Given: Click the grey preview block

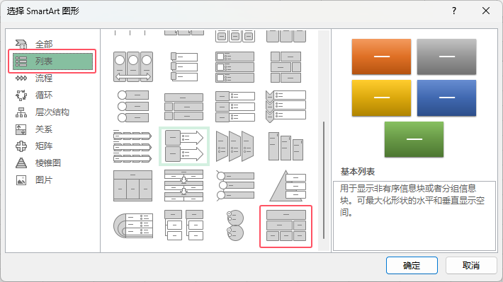Looking at the screenshot, I should [x=446, y=57].
